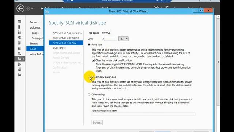
Task: Open navigation history dropdown beside forward arrow
Action: [x=32, y=8]
